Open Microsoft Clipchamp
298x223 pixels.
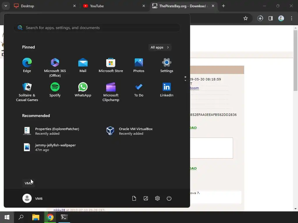[111, 92]
